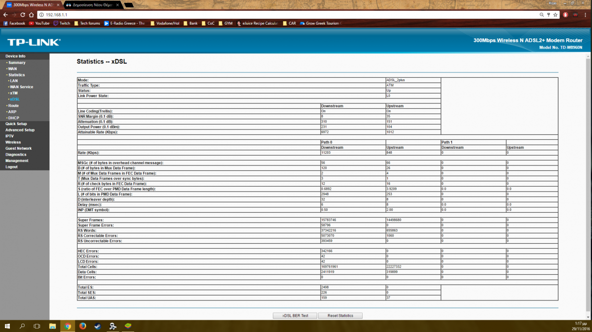Image resolution: width=592 pixels, height=332 pixels.
Task: Open Diagnostics menu item
Action: tap(16, 155)
